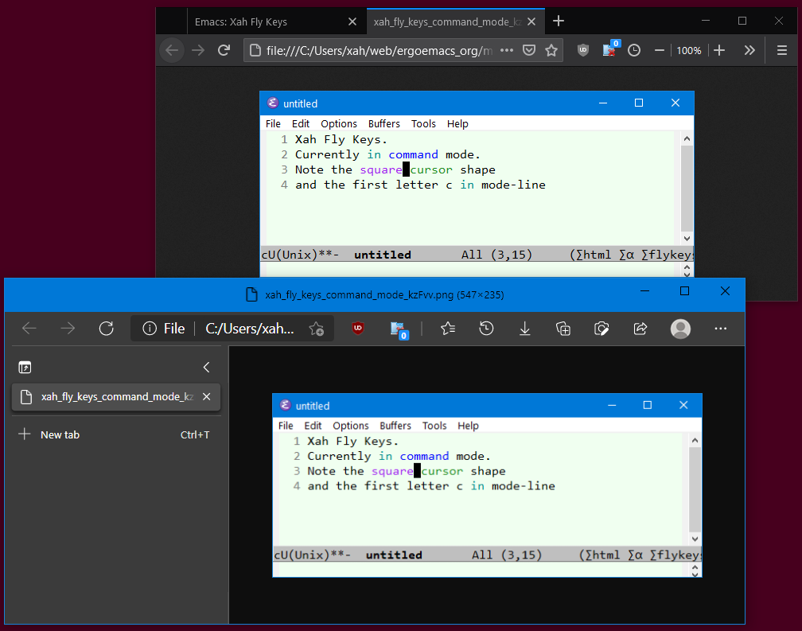This screenshot has width=802, height=631.
Task: Click New tab in Edge sidebar
Action: click(x=116, y=434)
